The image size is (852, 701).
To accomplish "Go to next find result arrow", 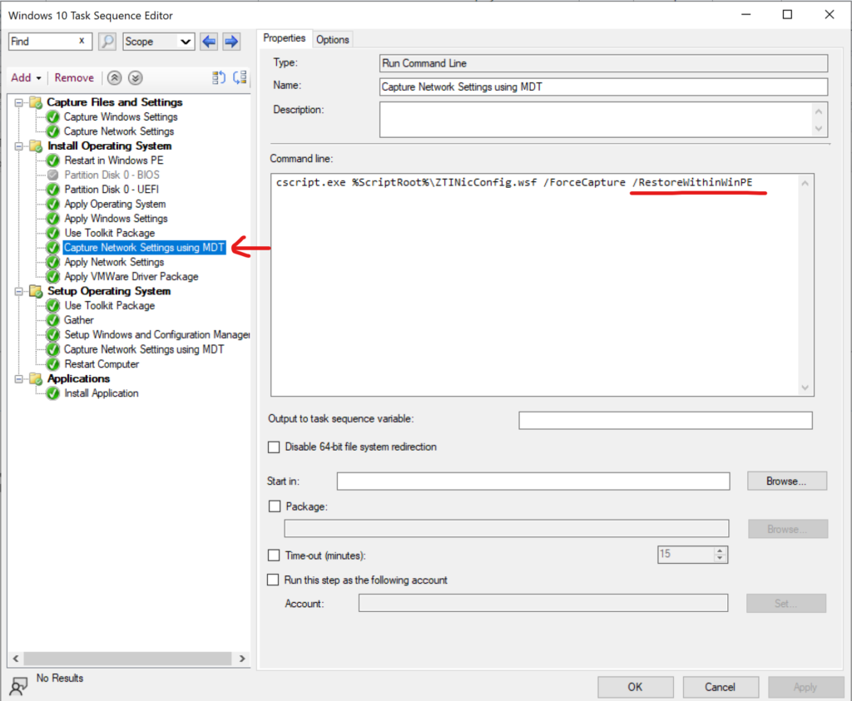I will point(231,42).
